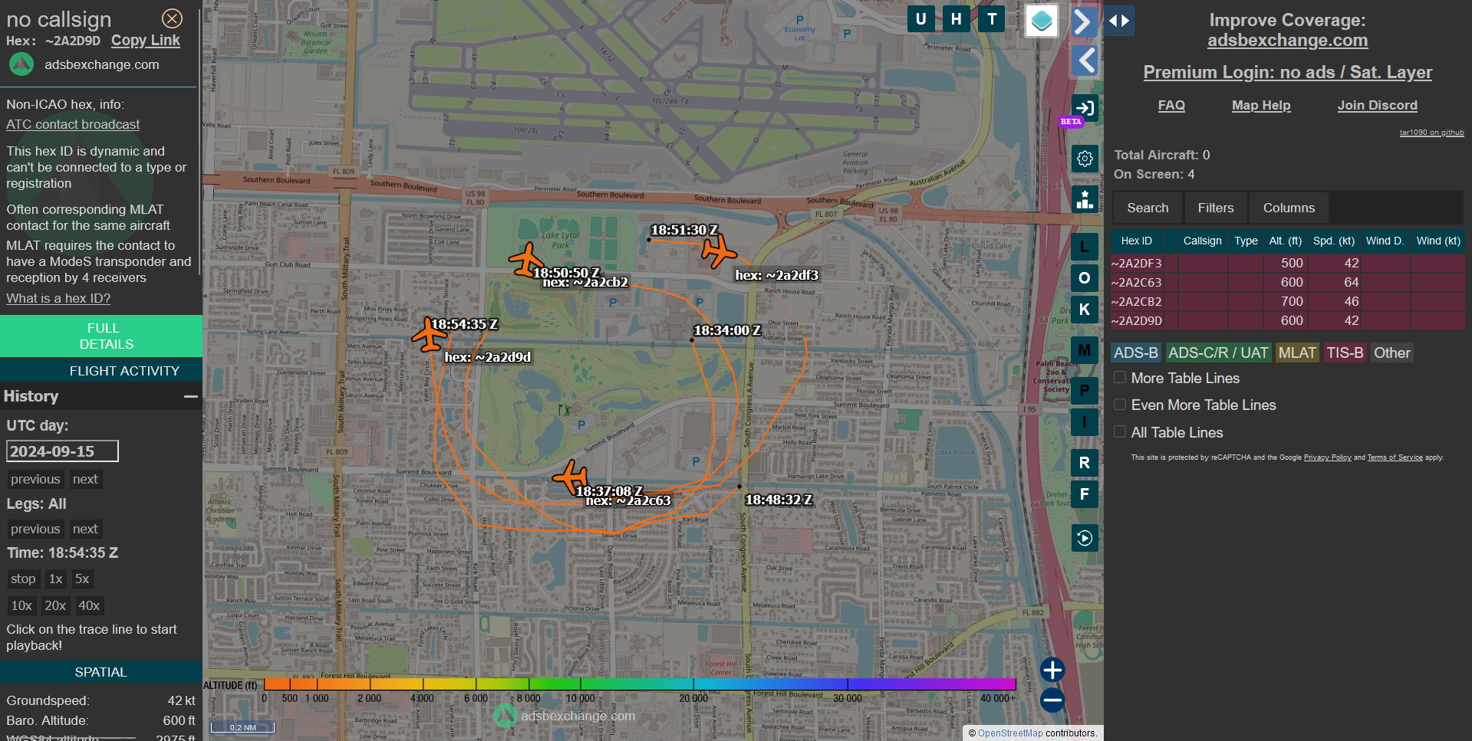
Task: Toggle the ADS-B source filter
Action: tap(1136, 352)
